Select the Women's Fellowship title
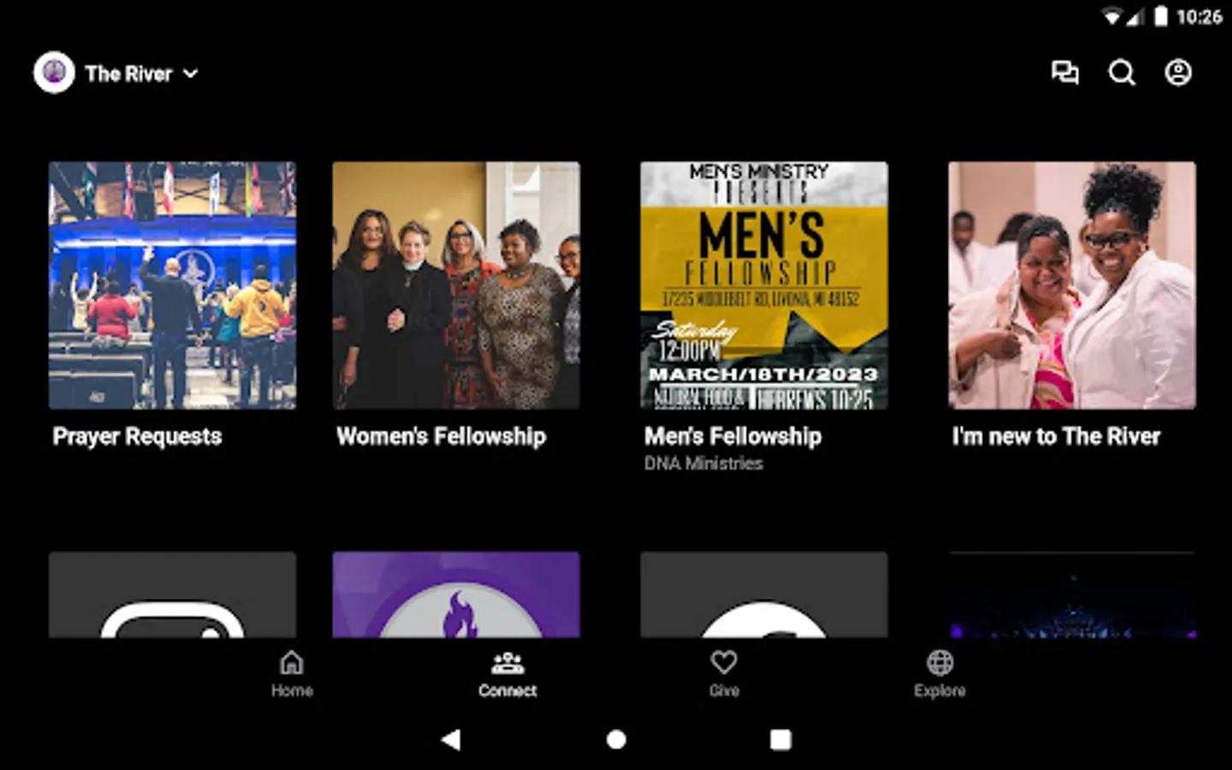Screen dimensions: 1232x770 pyautogui.click(x=441, y=436)
